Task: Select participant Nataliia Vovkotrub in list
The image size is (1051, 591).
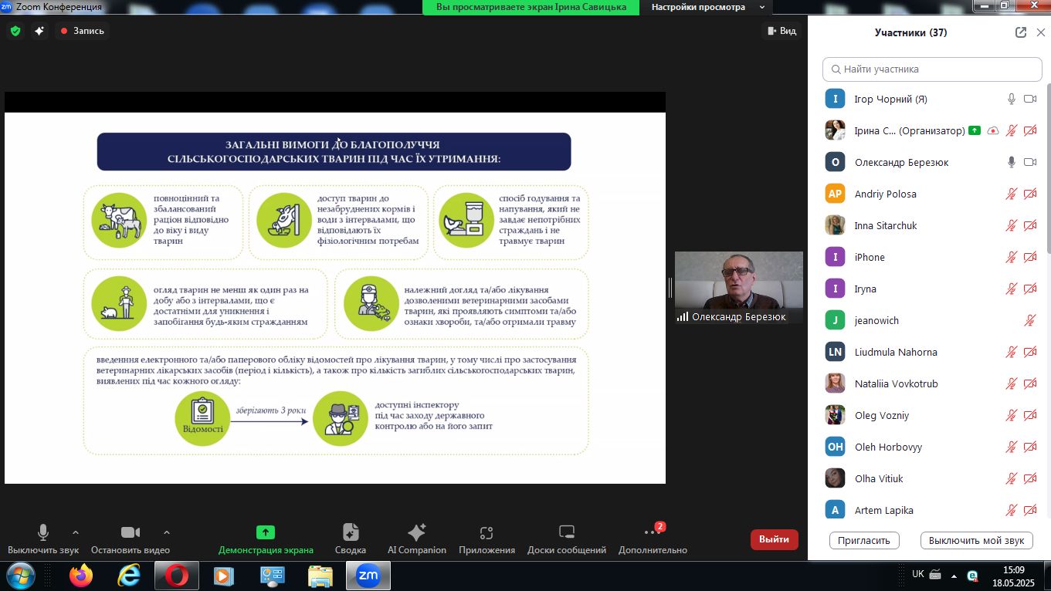Action: pos(896,383)
